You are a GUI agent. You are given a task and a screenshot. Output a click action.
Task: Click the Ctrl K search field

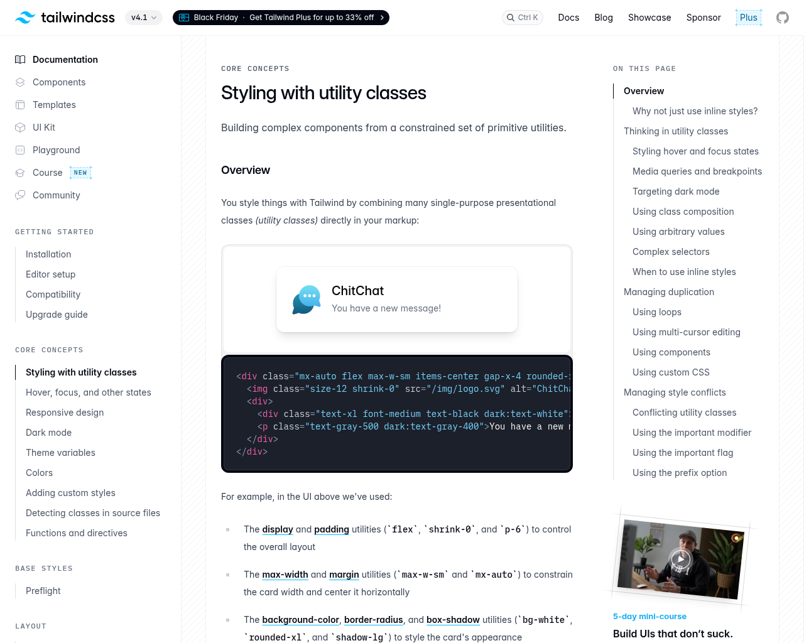tap(522, 18)
